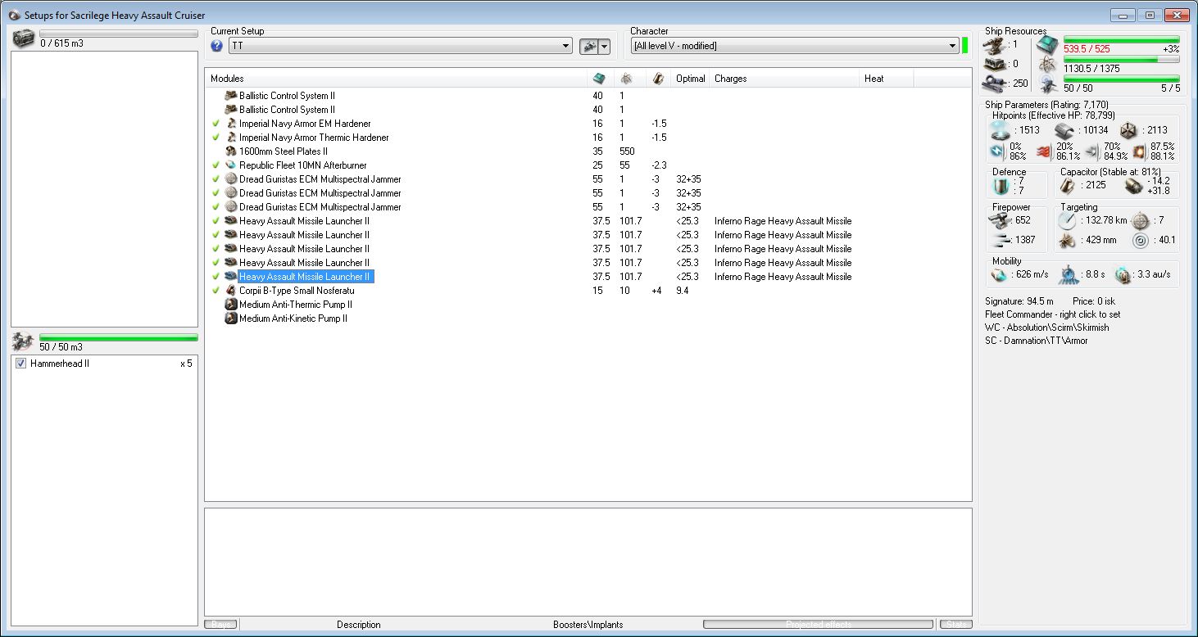1198x637 pixels.
Task: Click the Medium Anti-Kinetic Pump II rig icon
Action: click(231, 318)
